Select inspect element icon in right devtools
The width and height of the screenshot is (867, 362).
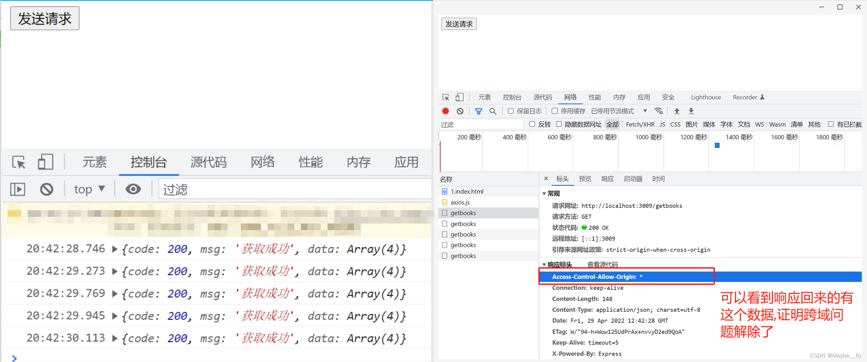pos(446,98)
